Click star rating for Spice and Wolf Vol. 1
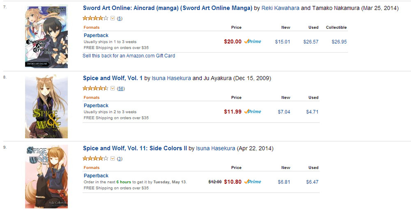This screenshot has width=411, height=210. click(x=95, y=88)
